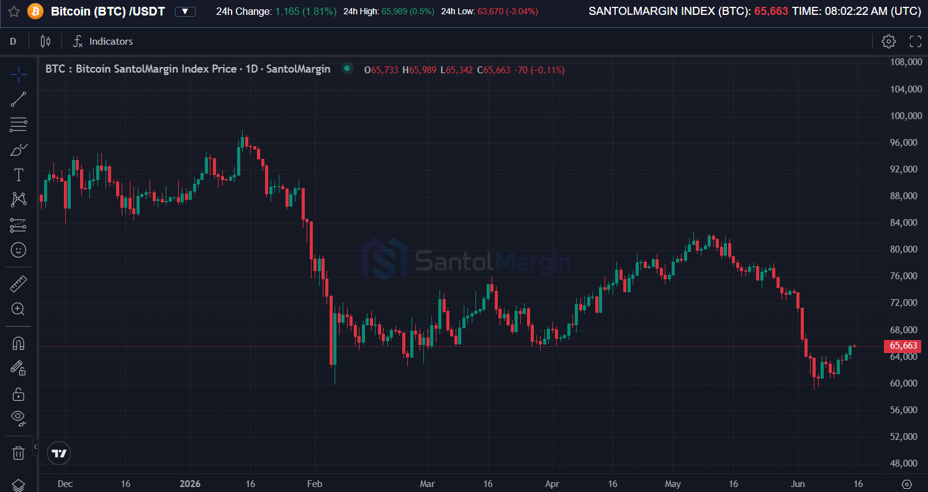Select the XABCD pattern tool
Screen dimensions: 928x492
pyautogui.click(x=19, y=200)
